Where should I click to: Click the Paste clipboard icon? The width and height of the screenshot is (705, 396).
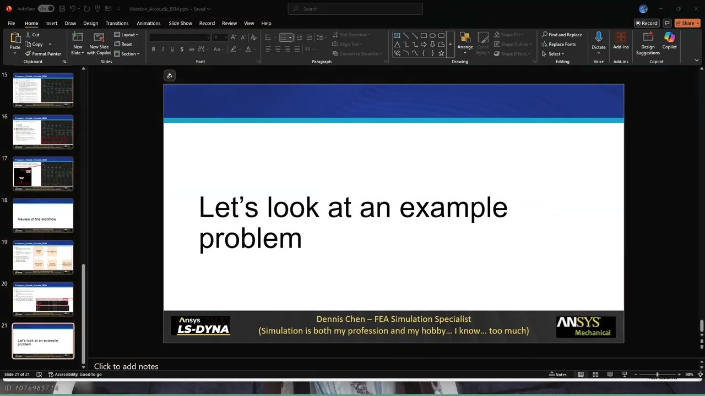click(x=15, y=37)
